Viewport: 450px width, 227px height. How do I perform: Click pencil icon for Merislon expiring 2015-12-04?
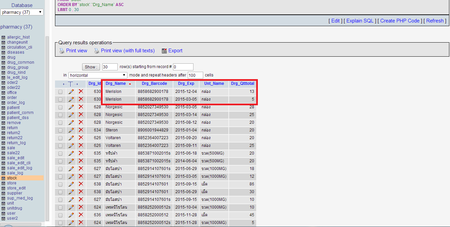tap(71, 92)
